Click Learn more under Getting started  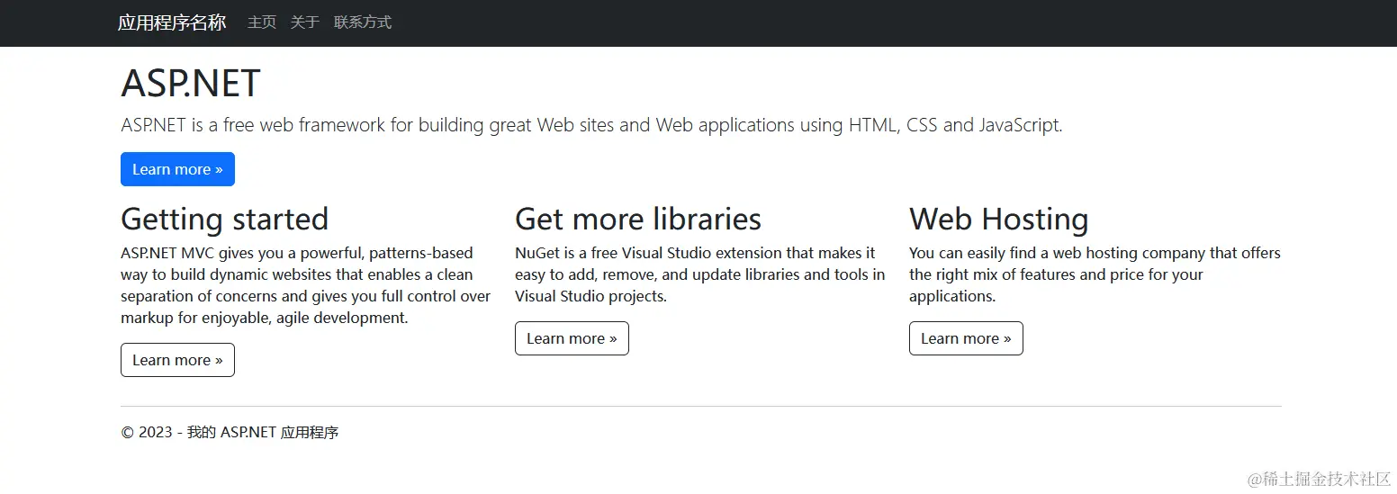click(x=177, y=360)
